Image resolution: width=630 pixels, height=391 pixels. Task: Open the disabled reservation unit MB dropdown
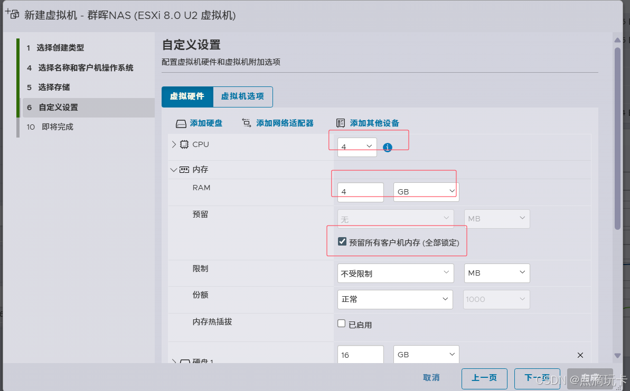click(497, 219)
